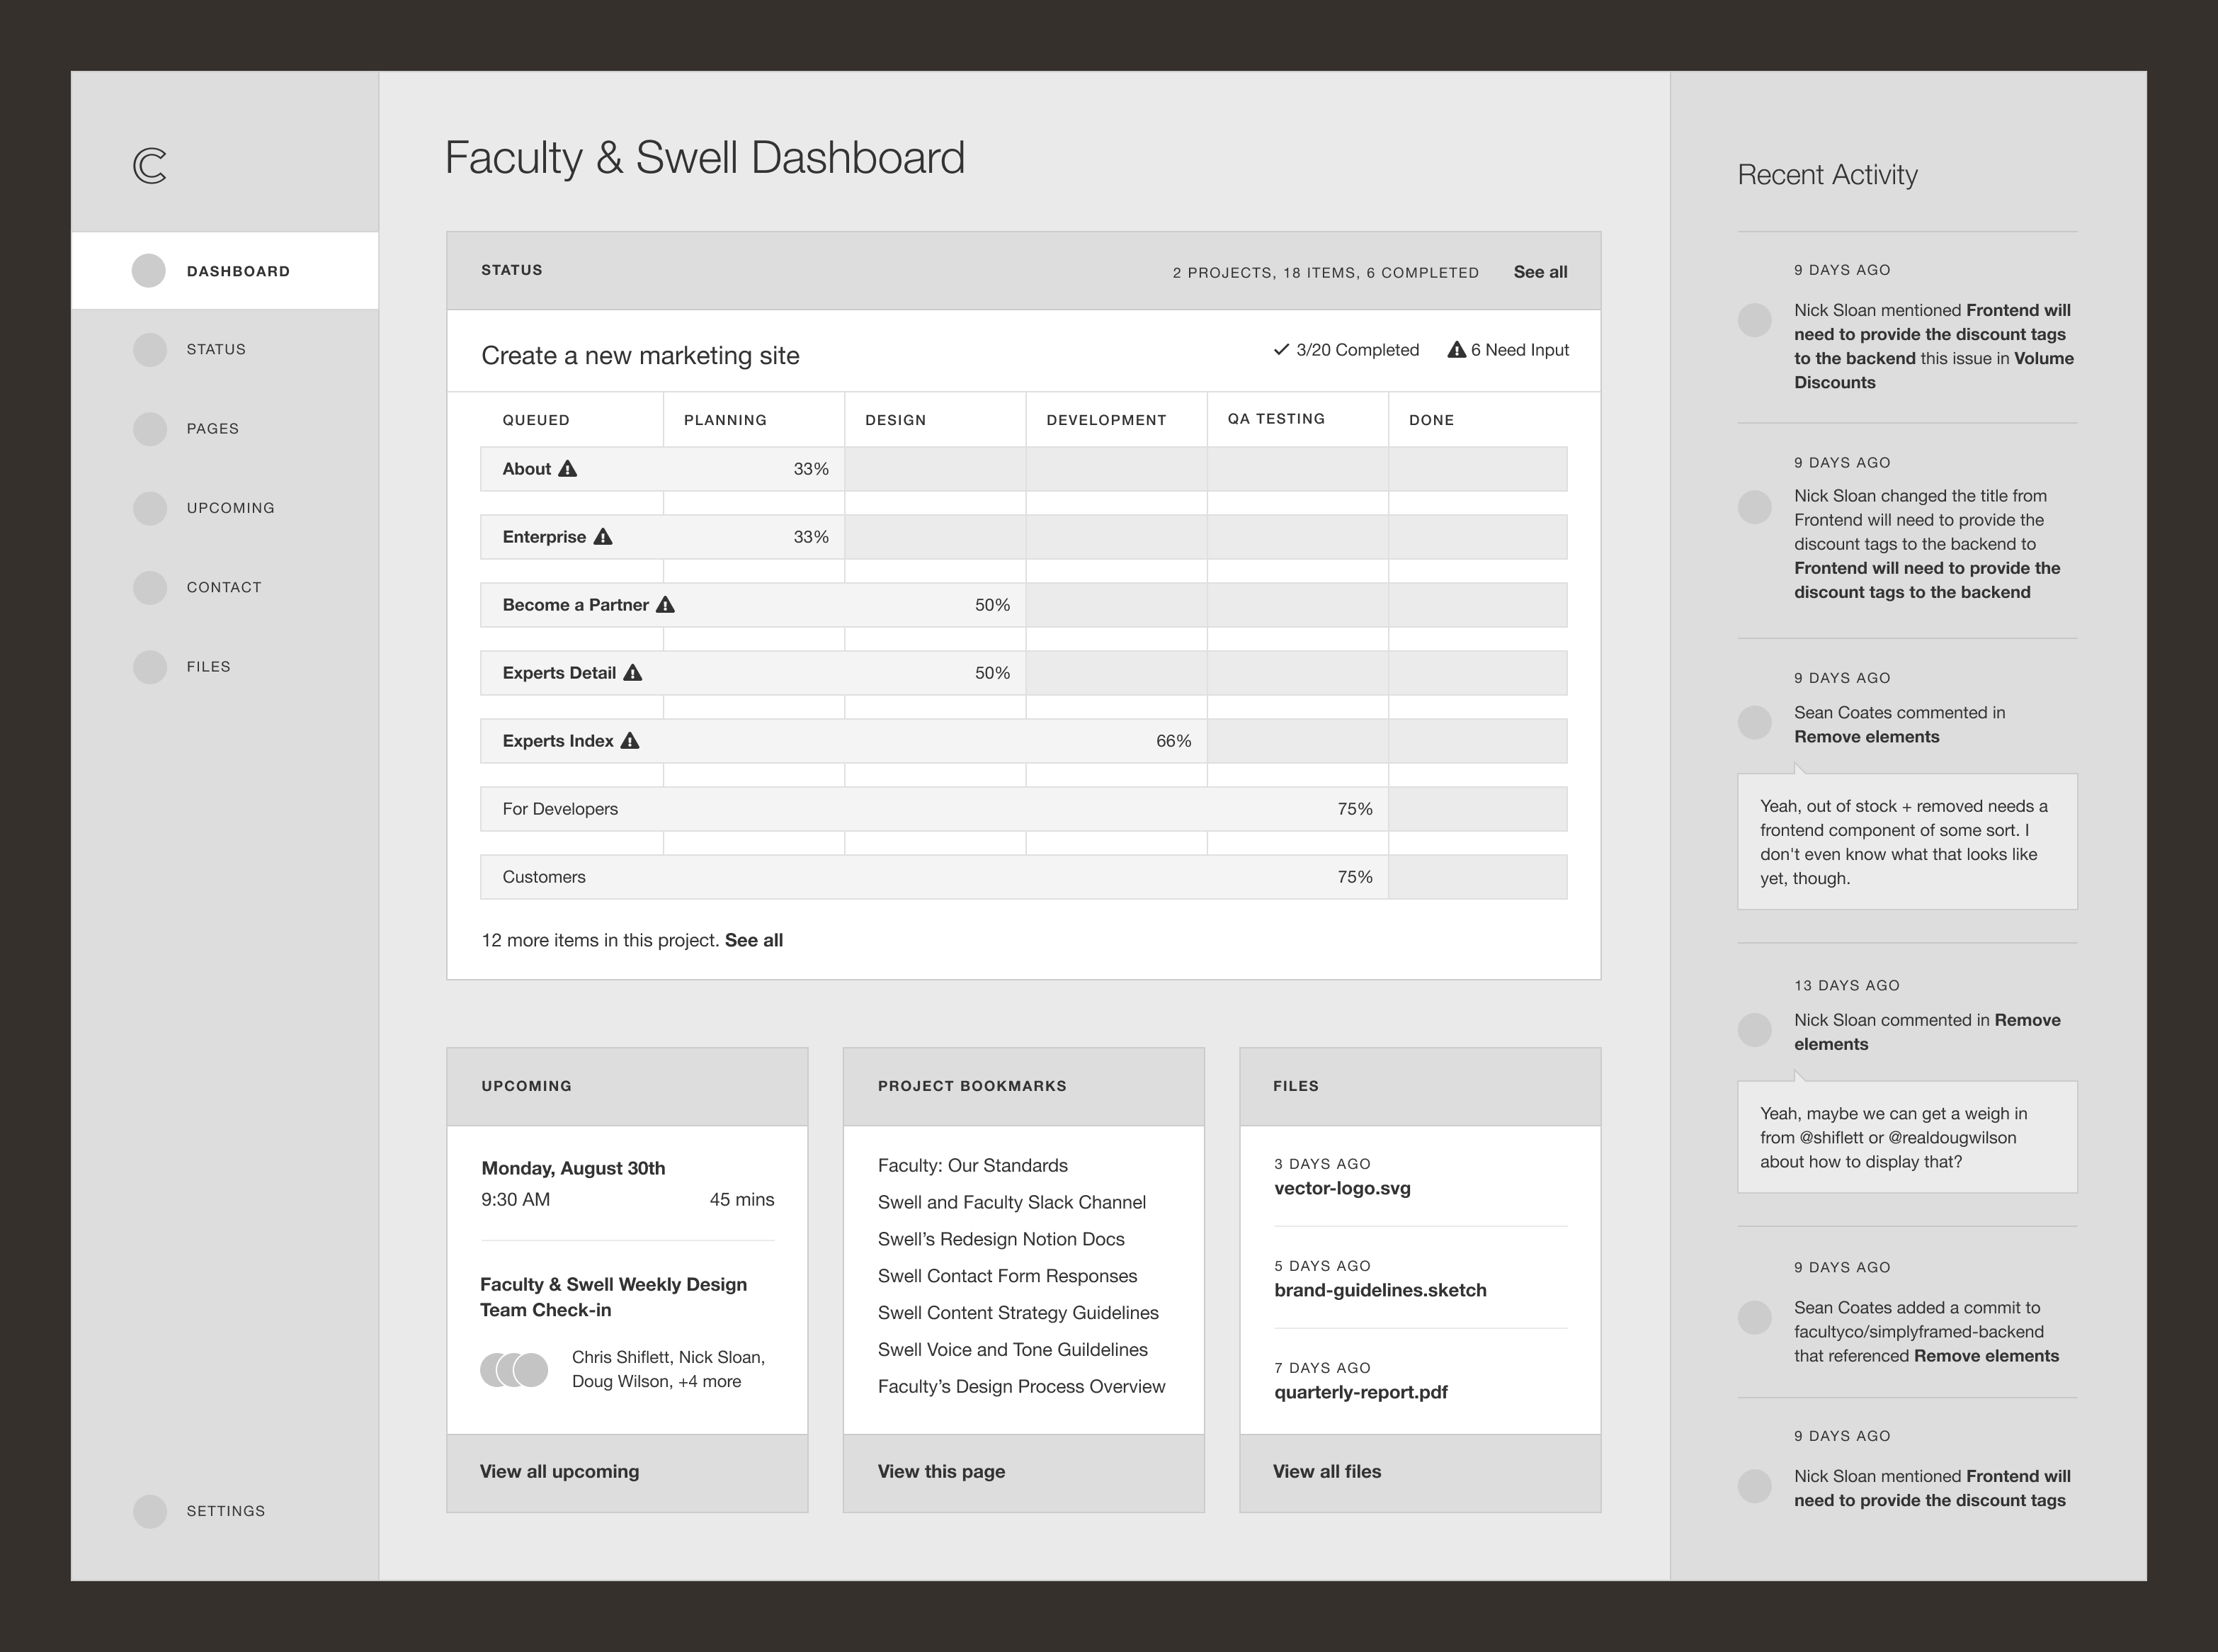Click the Contact sidebar circle icon
Image resolution: width=2218 pixels, height=1652 pixels.
[x=149, y=587]
